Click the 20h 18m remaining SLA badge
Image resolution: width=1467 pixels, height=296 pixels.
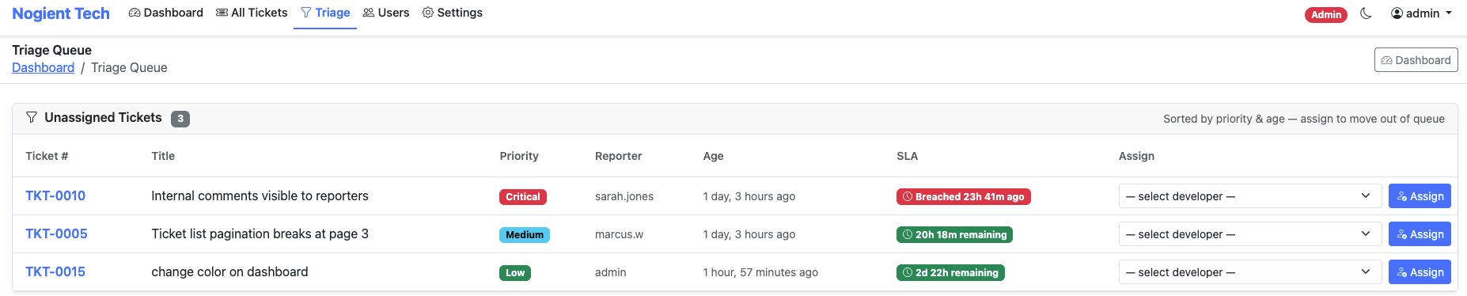[954, 235]
